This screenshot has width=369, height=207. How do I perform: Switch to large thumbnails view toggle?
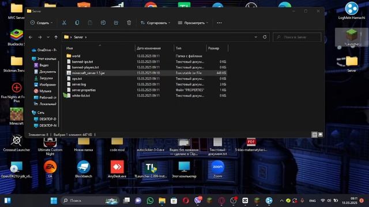pos(321,135)
